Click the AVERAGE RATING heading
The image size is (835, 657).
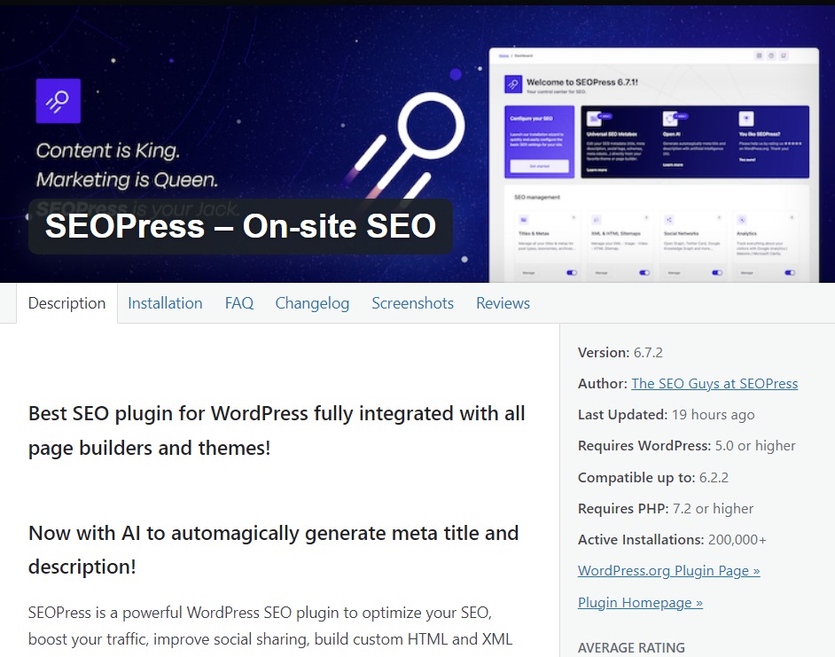click(x=632, y=648)
